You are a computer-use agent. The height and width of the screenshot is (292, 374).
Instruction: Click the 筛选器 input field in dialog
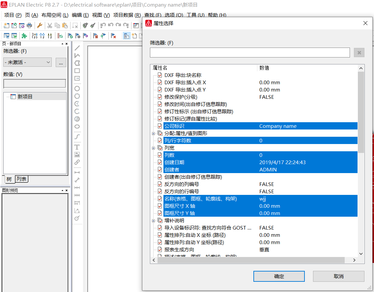(x=250, y=53)
